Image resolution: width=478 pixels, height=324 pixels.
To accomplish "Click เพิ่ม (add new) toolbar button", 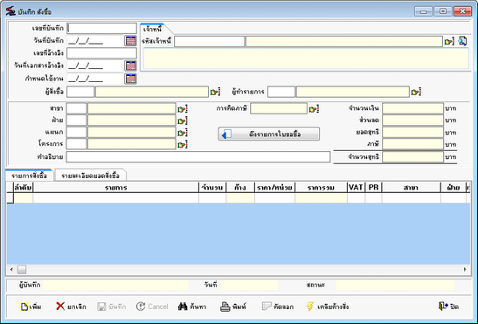I will click(x=31, y=307).
